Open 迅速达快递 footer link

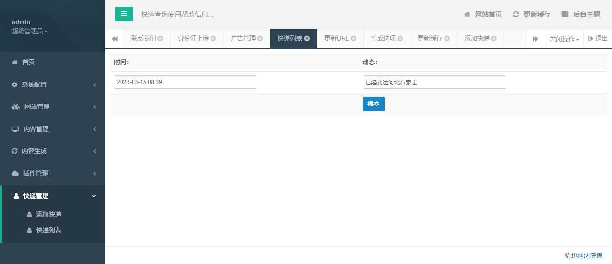[587, 255]
